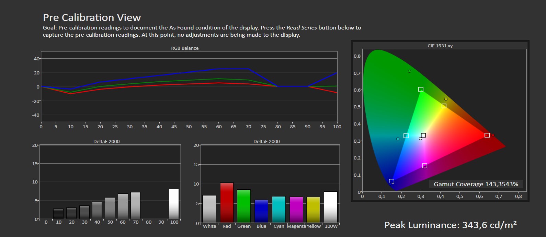
Task: Click the italic Read Series text
Action: pyautogui.click(x=302, y=27)
